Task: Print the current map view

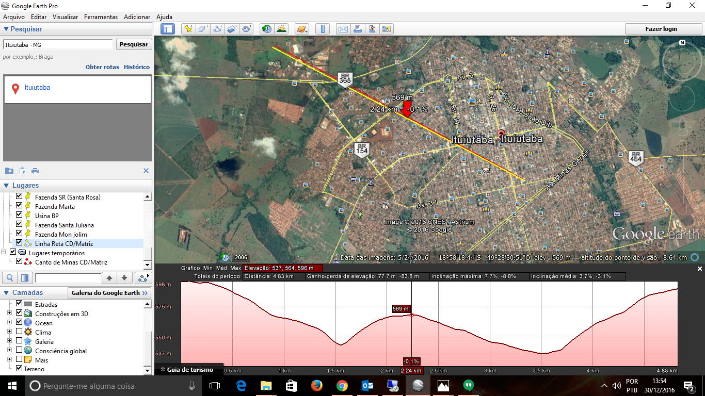Action: [357, 29]
